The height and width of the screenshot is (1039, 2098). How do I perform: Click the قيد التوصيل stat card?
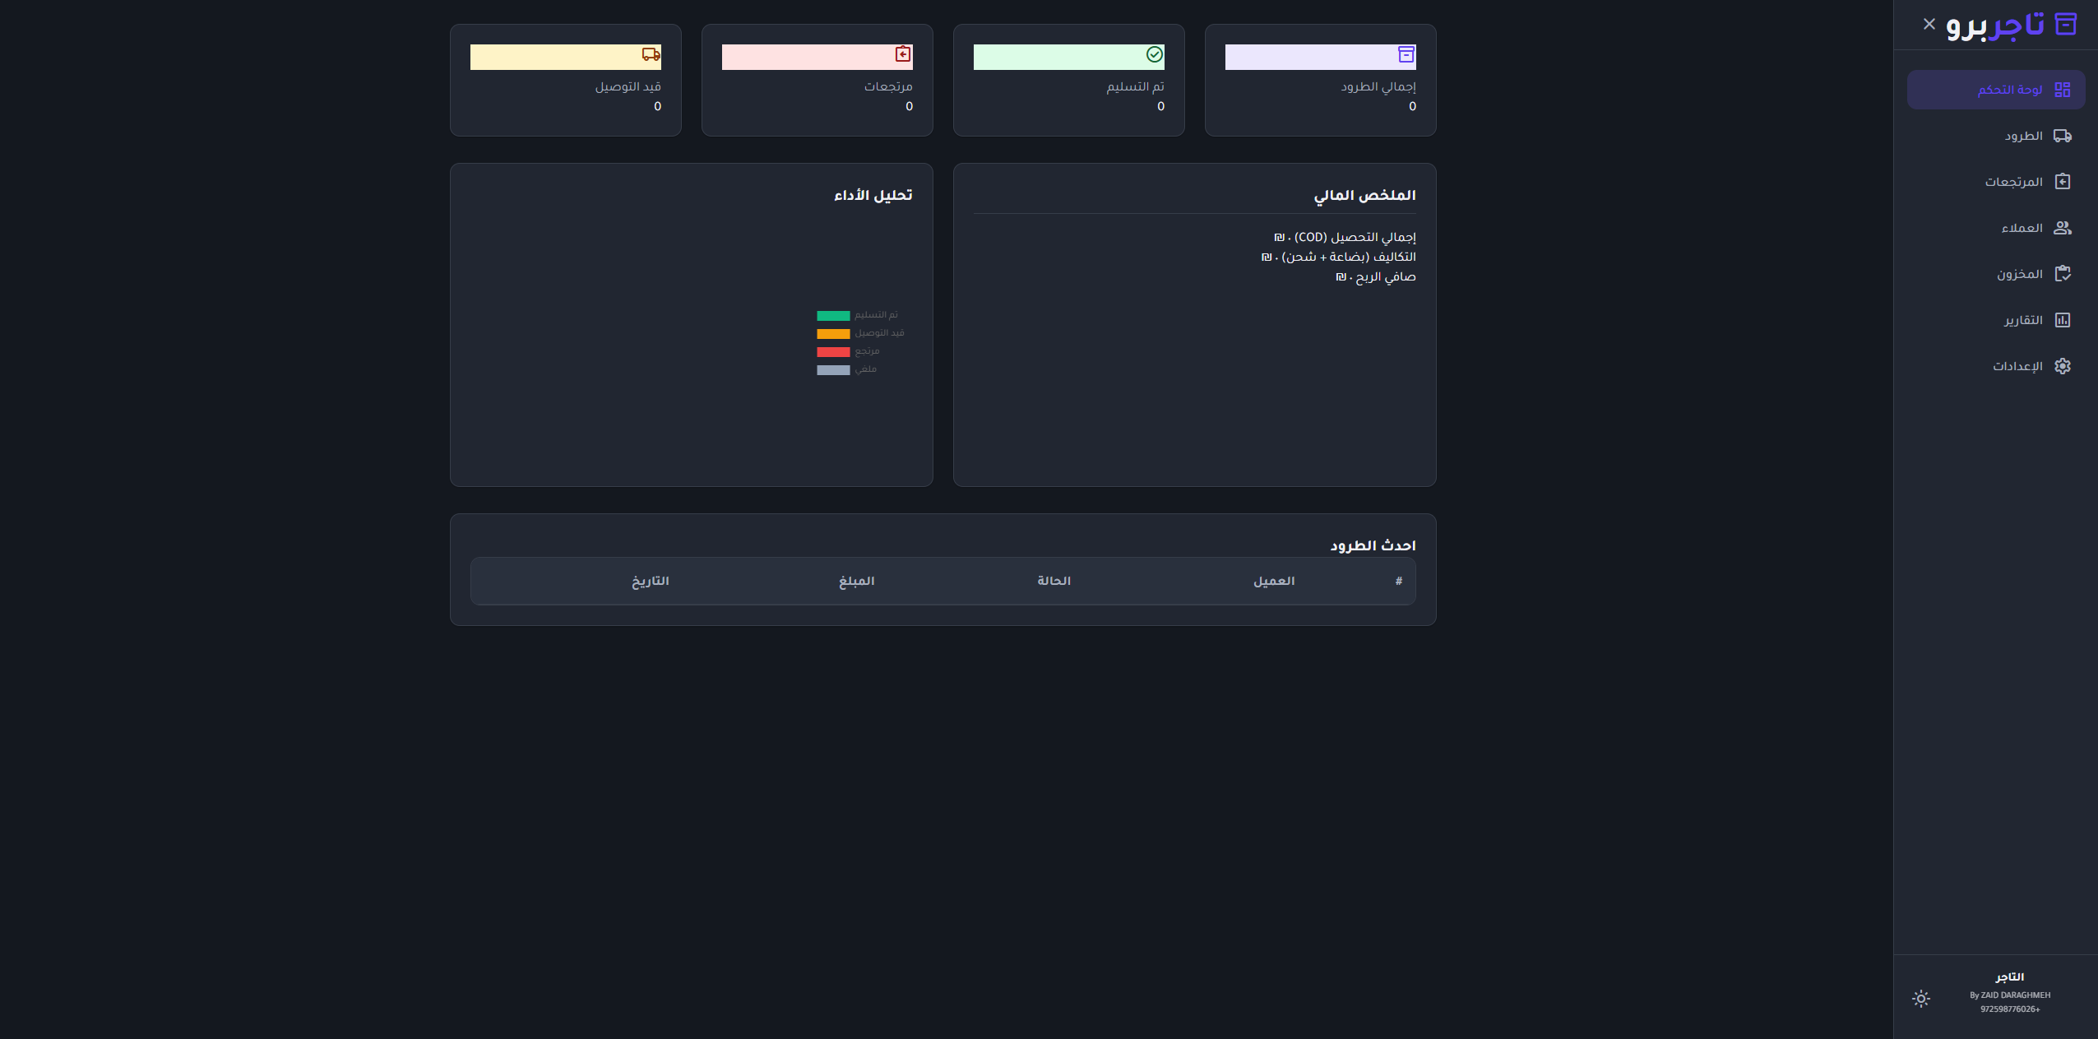pos(565,81)
